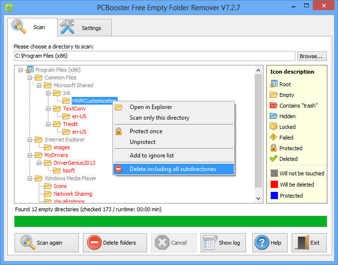Open Help
Screen dimensions: 338x265
pos(270,243)
